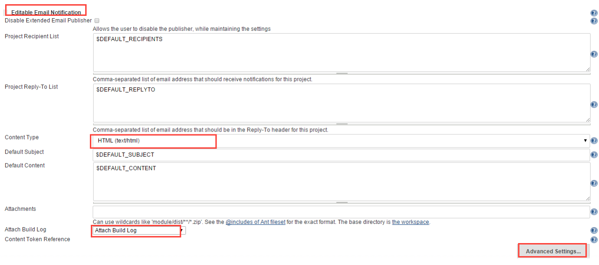Toggle Disable Extended Email Publisher checkbox

(97, 21)
